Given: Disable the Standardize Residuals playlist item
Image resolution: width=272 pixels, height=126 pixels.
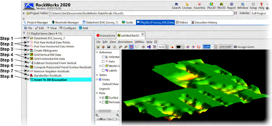Looking at the screenshot, I should (28, 75).
